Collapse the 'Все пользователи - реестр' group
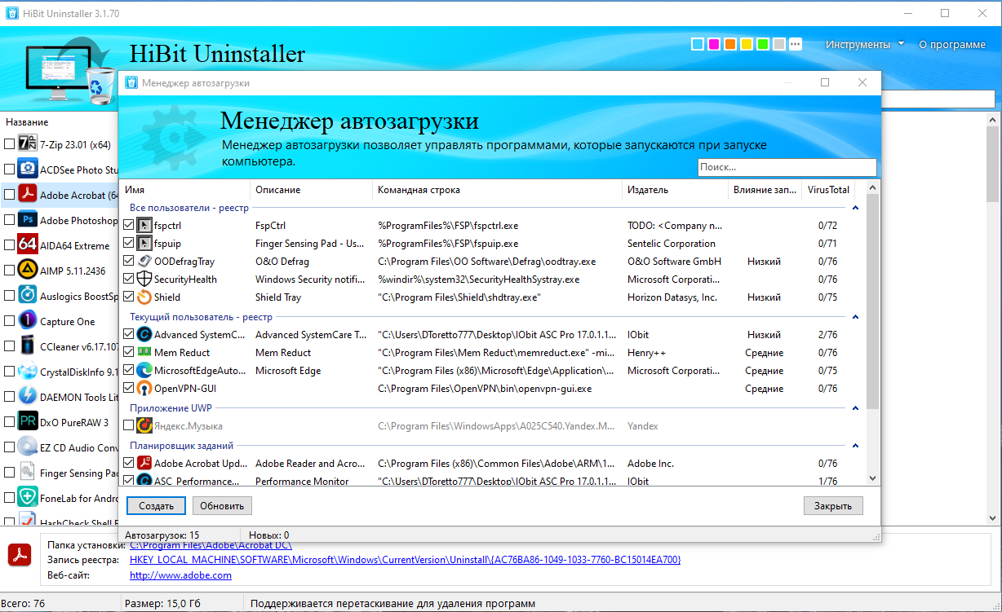The image size is (1002, 612). [x=855, y=208]
